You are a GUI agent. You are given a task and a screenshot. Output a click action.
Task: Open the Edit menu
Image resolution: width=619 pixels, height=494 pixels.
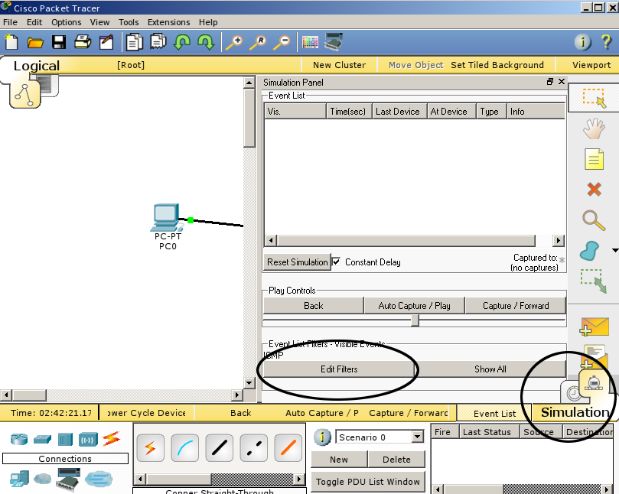tap(34, 22)
